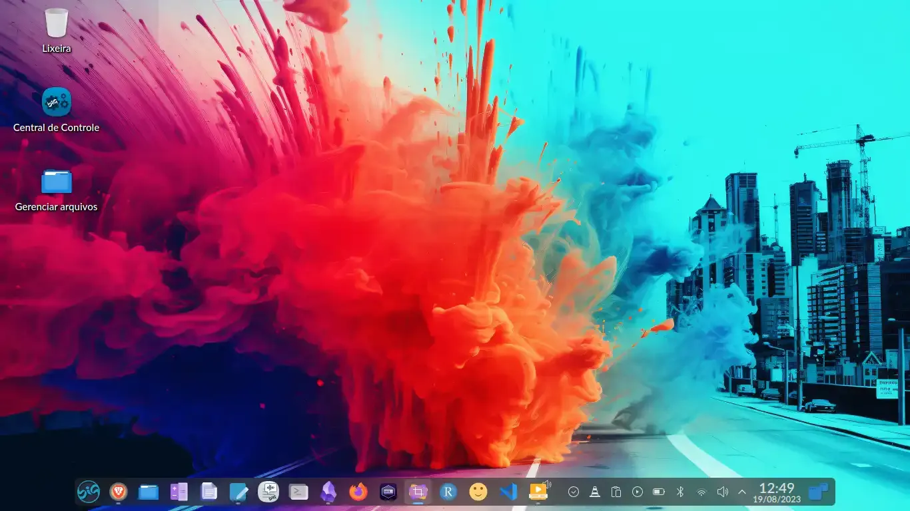Launch RStudio from the dock
Image resolution: width=910 pixels, height=511 pixels.
pyautogui.click(x=448, y=492)
